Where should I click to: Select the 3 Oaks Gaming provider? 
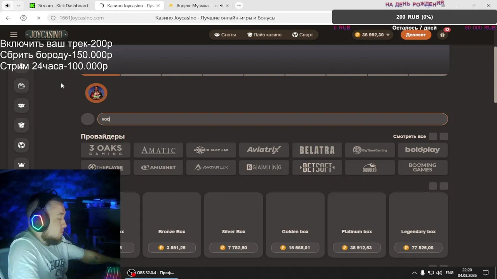[106, 150]
